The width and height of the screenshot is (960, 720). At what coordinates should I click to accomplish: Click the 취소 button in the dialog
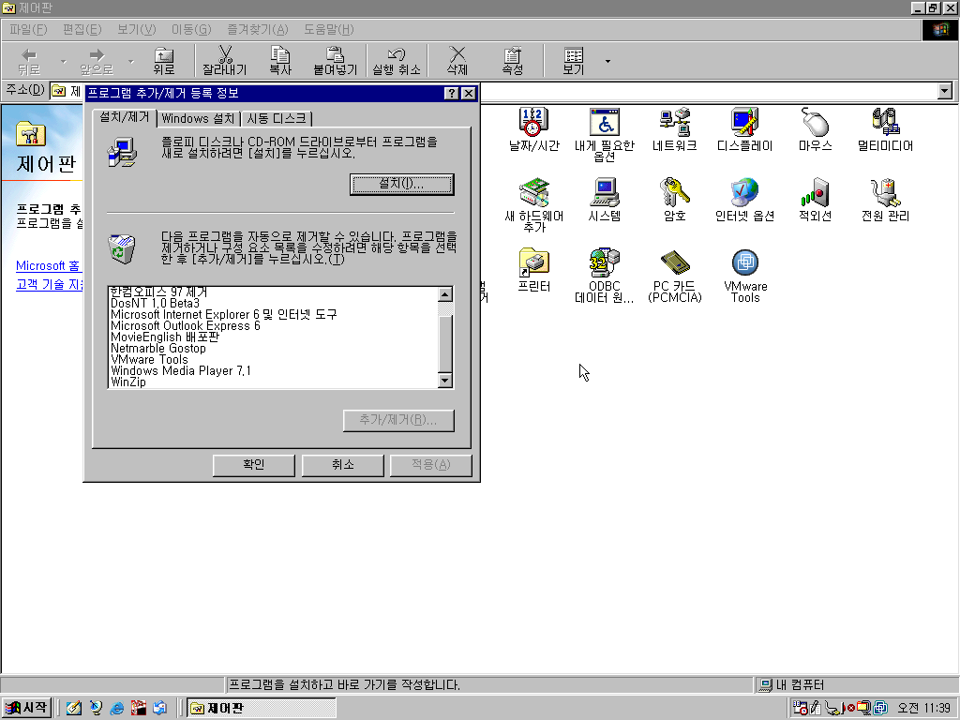tap(343, 465)
